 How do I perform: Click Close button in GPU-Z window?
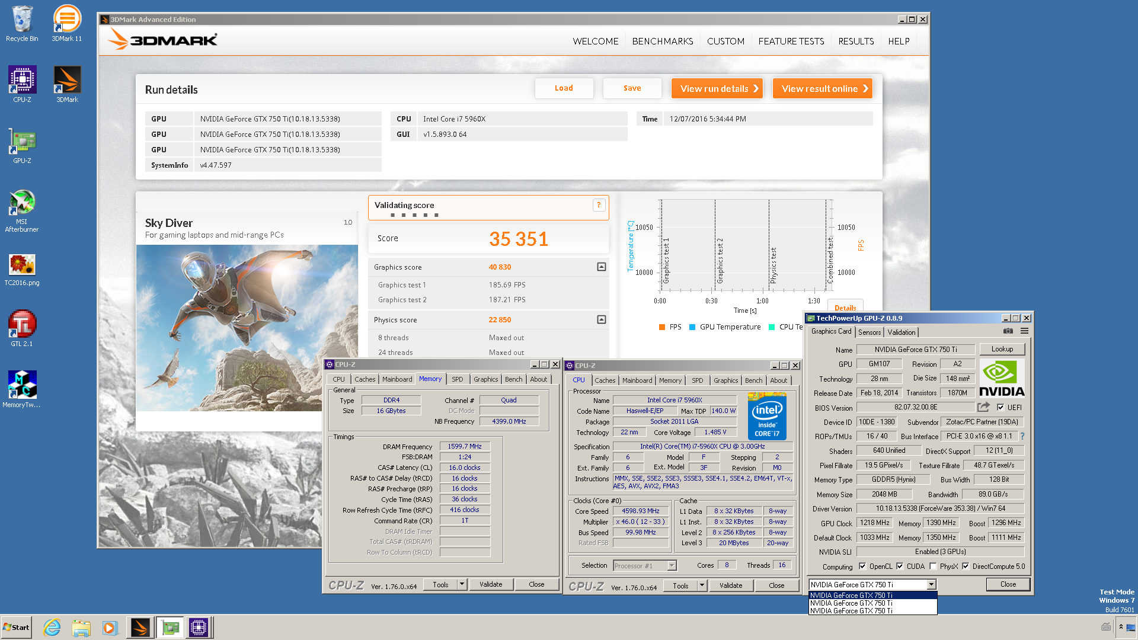click(1008, 584)
